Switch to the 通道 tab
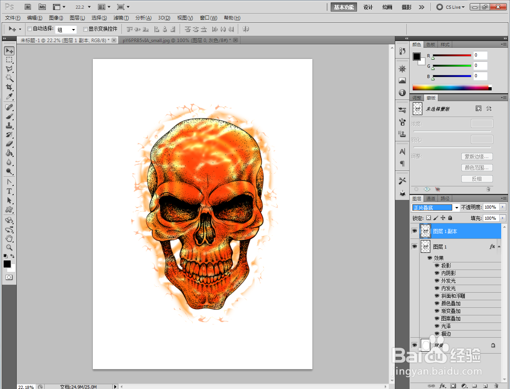This screenshot has width=510, height=389. [x=431, y=198]
